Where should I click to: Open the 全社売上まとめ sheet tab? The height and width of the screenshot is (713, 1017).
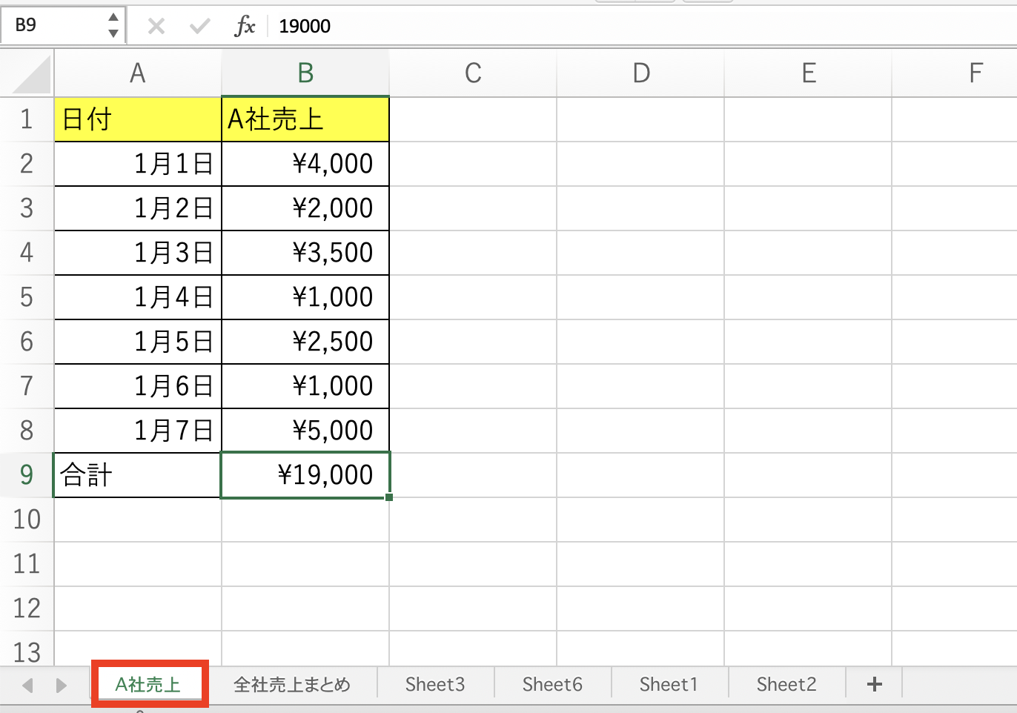click(x=291, y=684)
